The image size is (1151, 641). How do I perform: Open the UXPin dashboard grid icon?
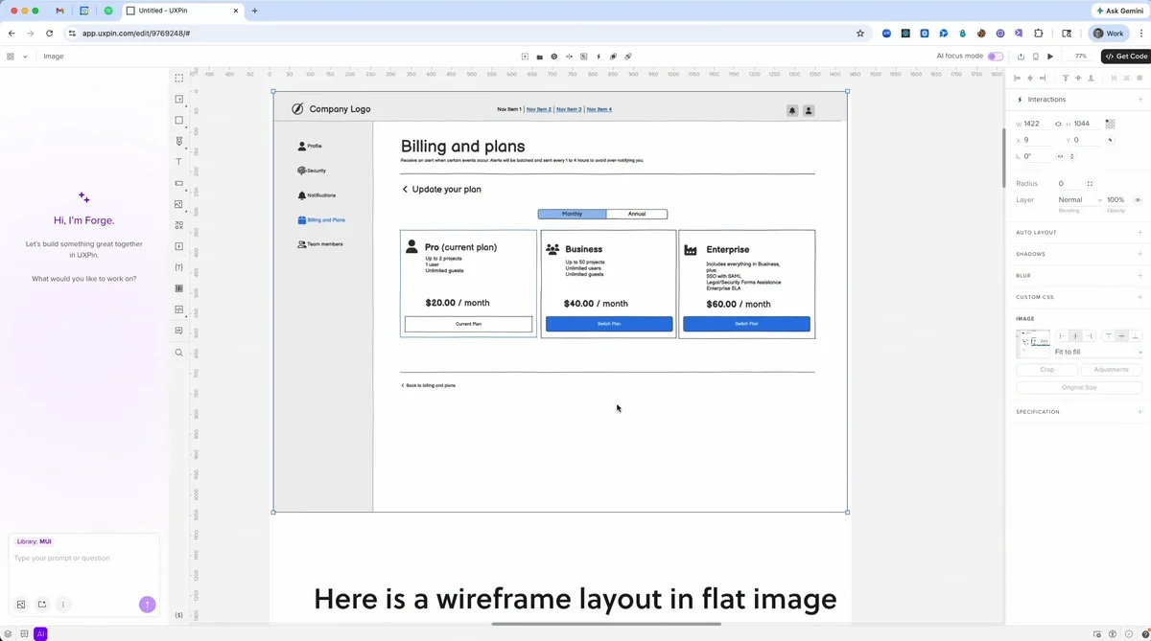(11, 57)
